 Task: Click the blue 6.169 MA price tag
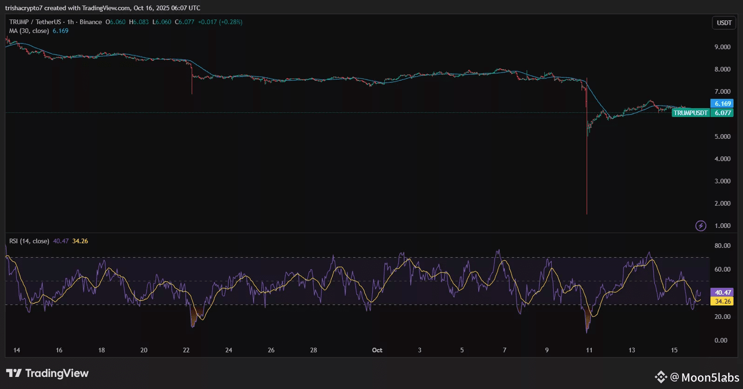(x=722, y=104)
